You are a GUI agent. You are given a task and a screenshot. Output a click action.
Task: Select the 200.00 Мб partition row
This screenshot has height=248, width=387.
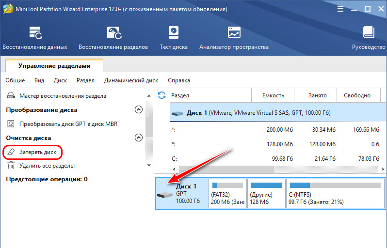coord(278,130)
